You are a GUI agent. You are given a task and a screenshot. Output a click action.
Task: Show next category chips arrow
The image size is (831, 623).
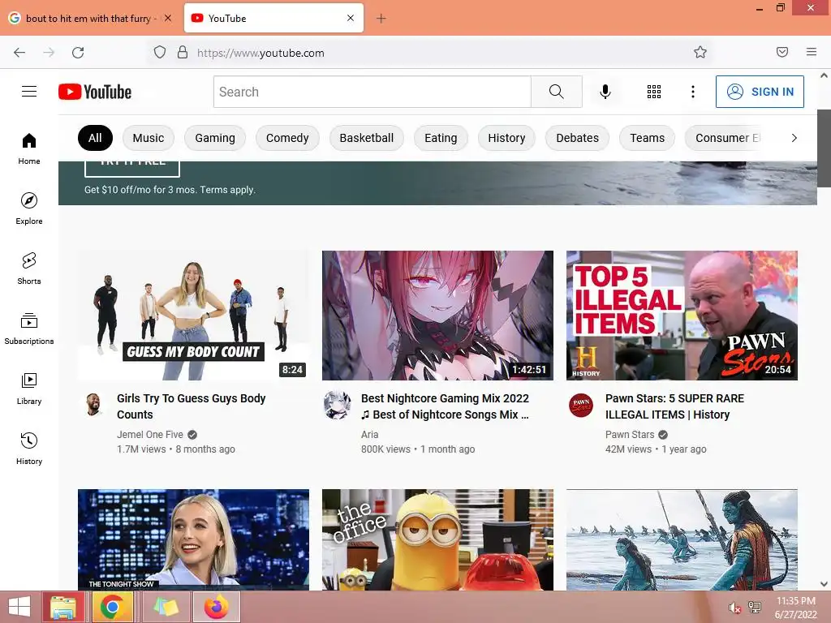click(794, 138)
